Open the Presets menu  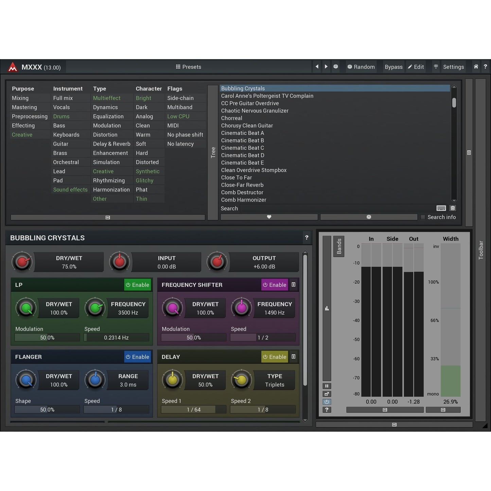point(188,67)
